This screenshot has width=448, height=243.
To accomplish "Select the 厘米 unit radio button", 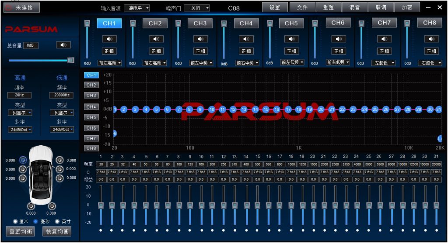I will (x=15, y=221).
